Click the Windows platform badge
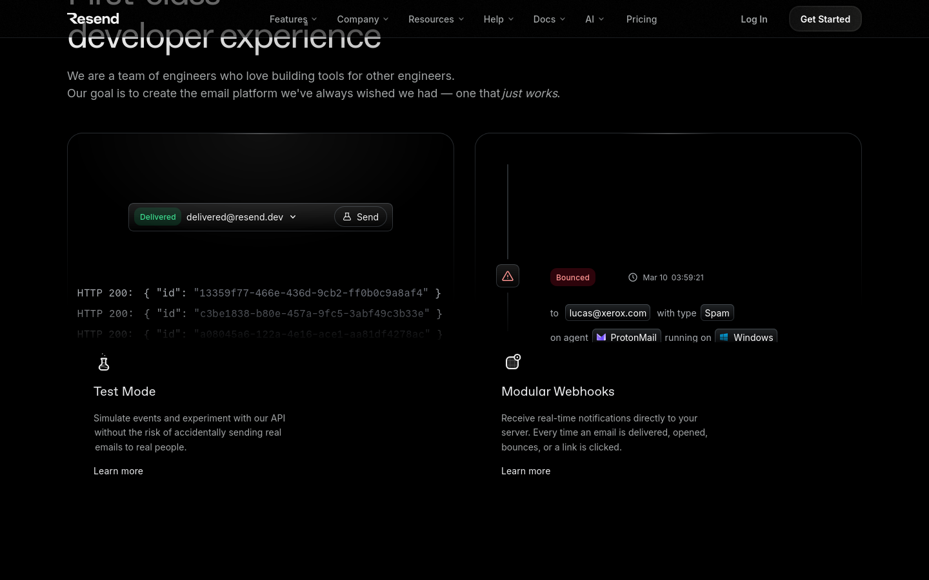 pyautogui.click(x=746, y=337)
